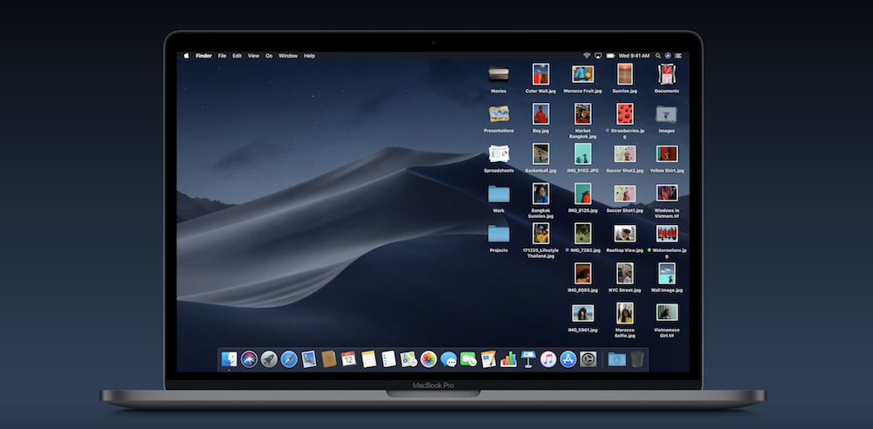Open Launchpad rocket icon in Dock

269,359
